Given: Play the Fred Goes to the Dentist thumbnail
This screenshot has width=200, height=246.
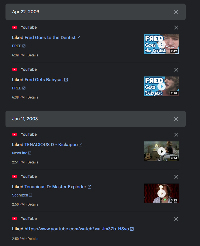Looking at the screenshot, I should click(x=162, y=44).
